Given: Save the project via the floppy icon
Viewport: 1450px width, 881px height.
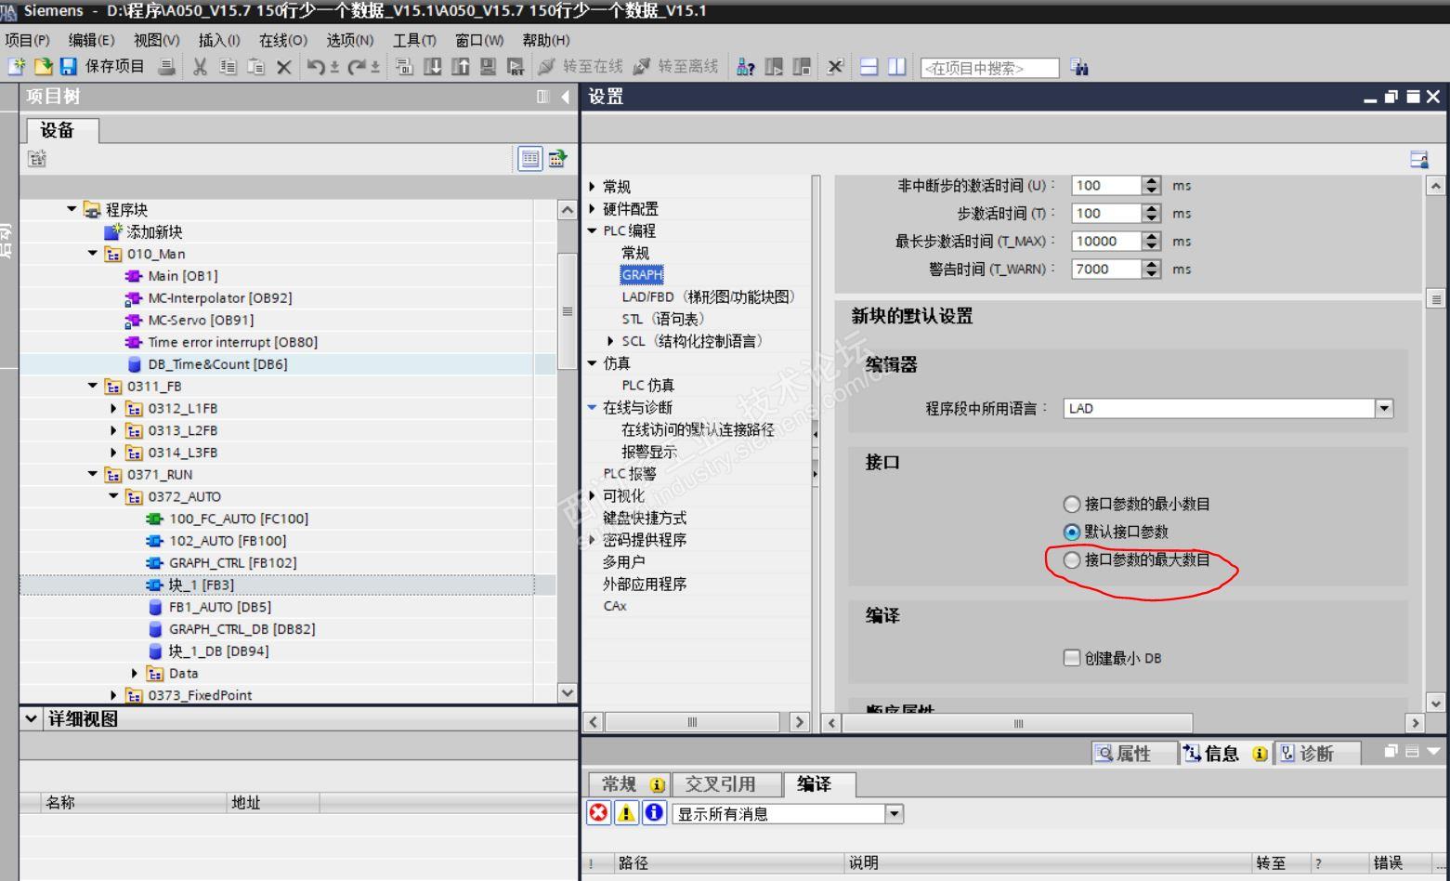Looking at the screenshot, I should (68, 67).
